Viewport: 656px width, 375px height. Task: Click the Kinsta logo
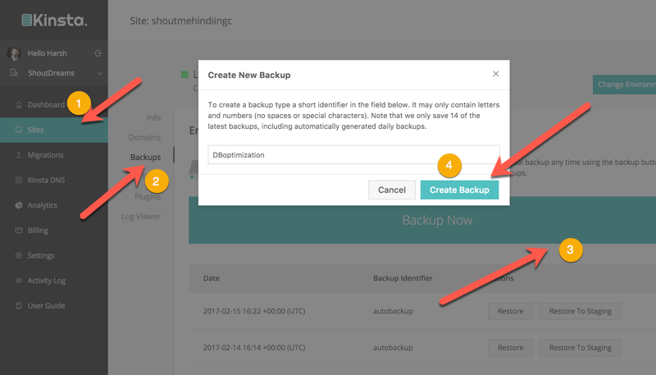54,20
